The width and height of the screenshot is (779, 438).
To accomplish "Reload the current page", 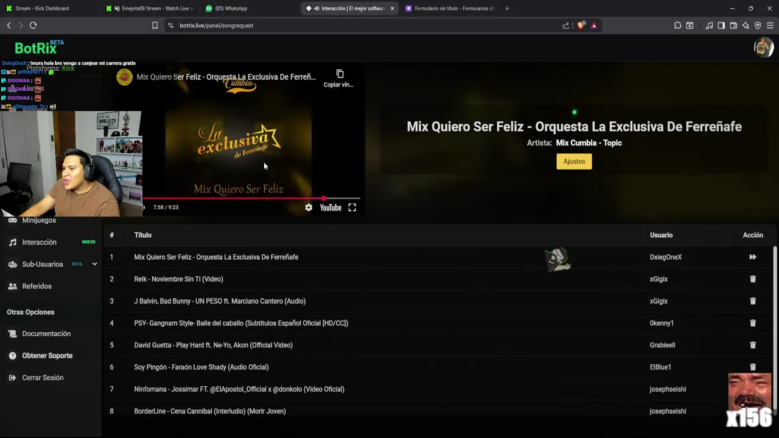I will tap(33, 26).
